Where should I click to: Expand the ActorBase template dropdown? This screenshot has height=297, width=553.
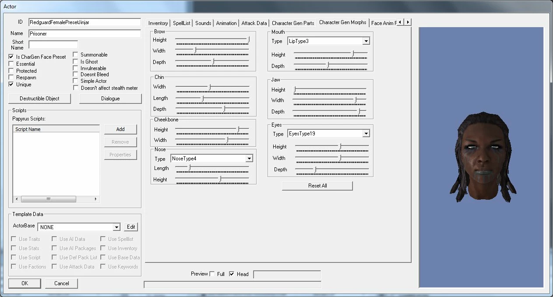(116, 227)
